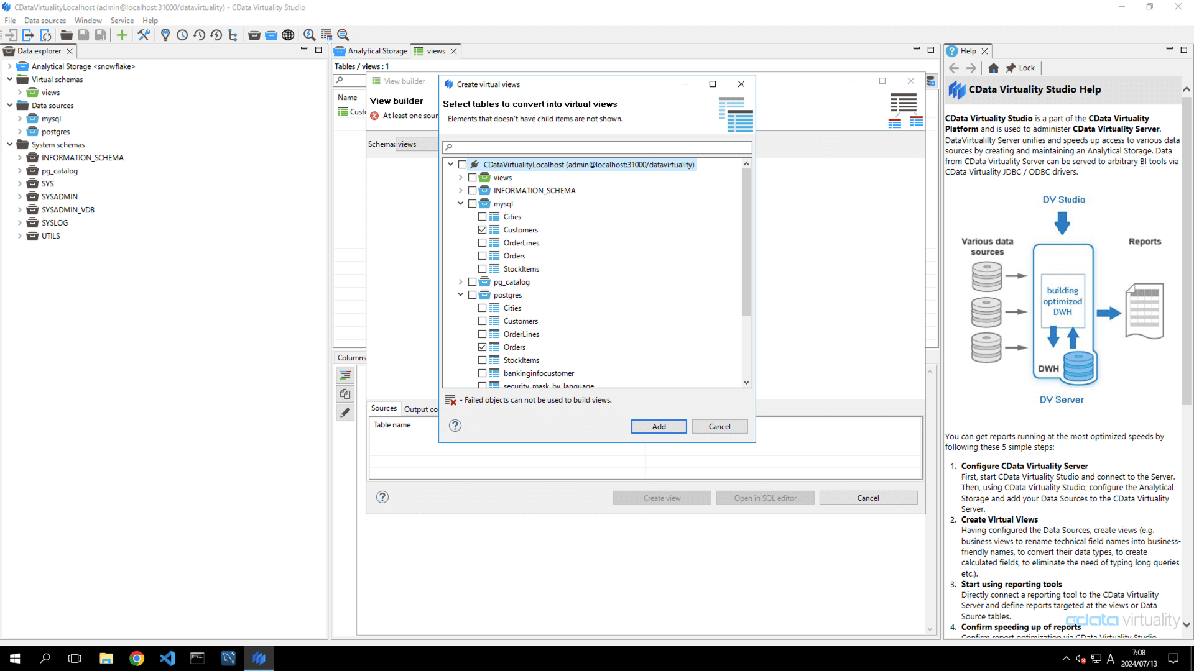Expand SYSADMIN in the Data explorer

(19, 196)
